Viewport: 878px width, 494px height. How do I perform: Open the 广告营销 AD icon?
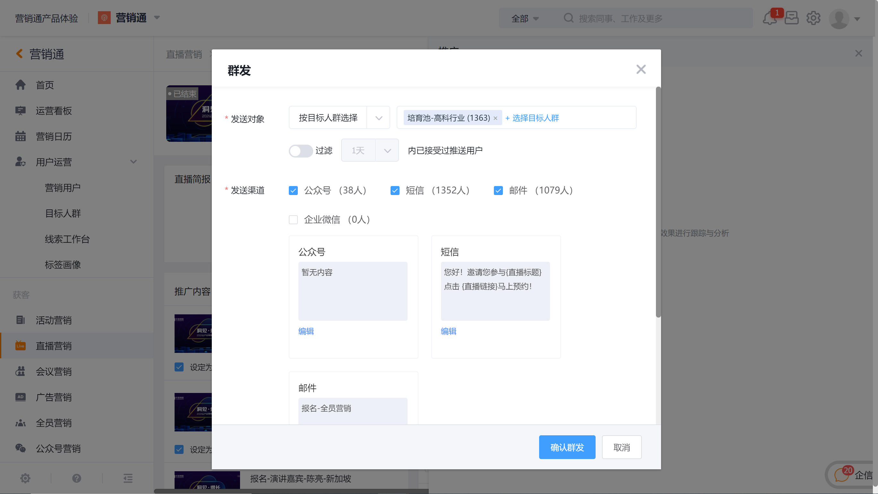click(21, 397)
